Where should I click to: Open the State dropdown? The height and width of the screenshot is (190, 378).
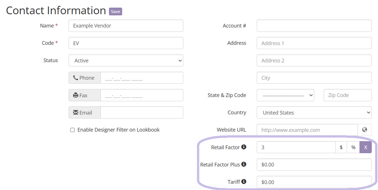[285, 95]
